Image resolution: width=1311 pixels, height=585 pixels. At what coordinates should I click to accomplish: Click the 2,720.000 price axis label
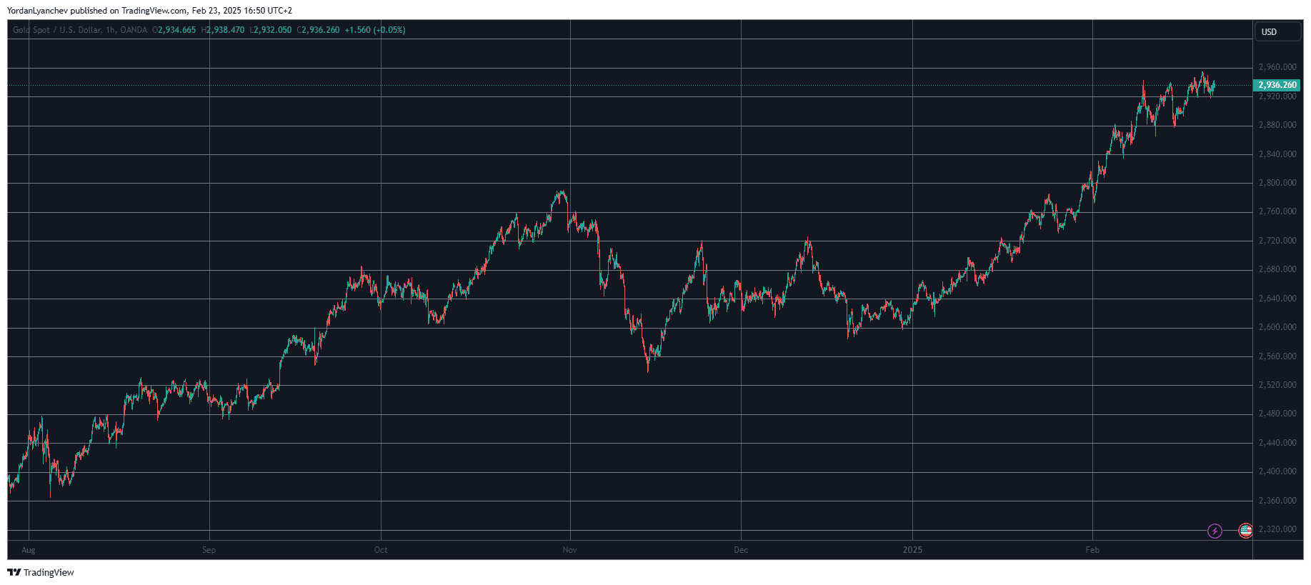tap(1277, 241)
